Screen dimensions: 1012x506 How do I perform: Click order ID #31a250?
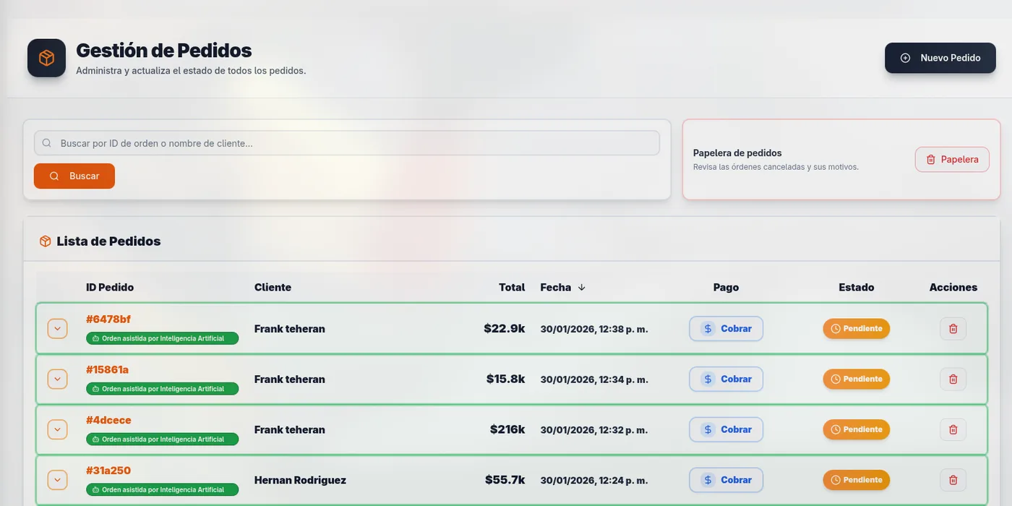[x=108, y=471]
